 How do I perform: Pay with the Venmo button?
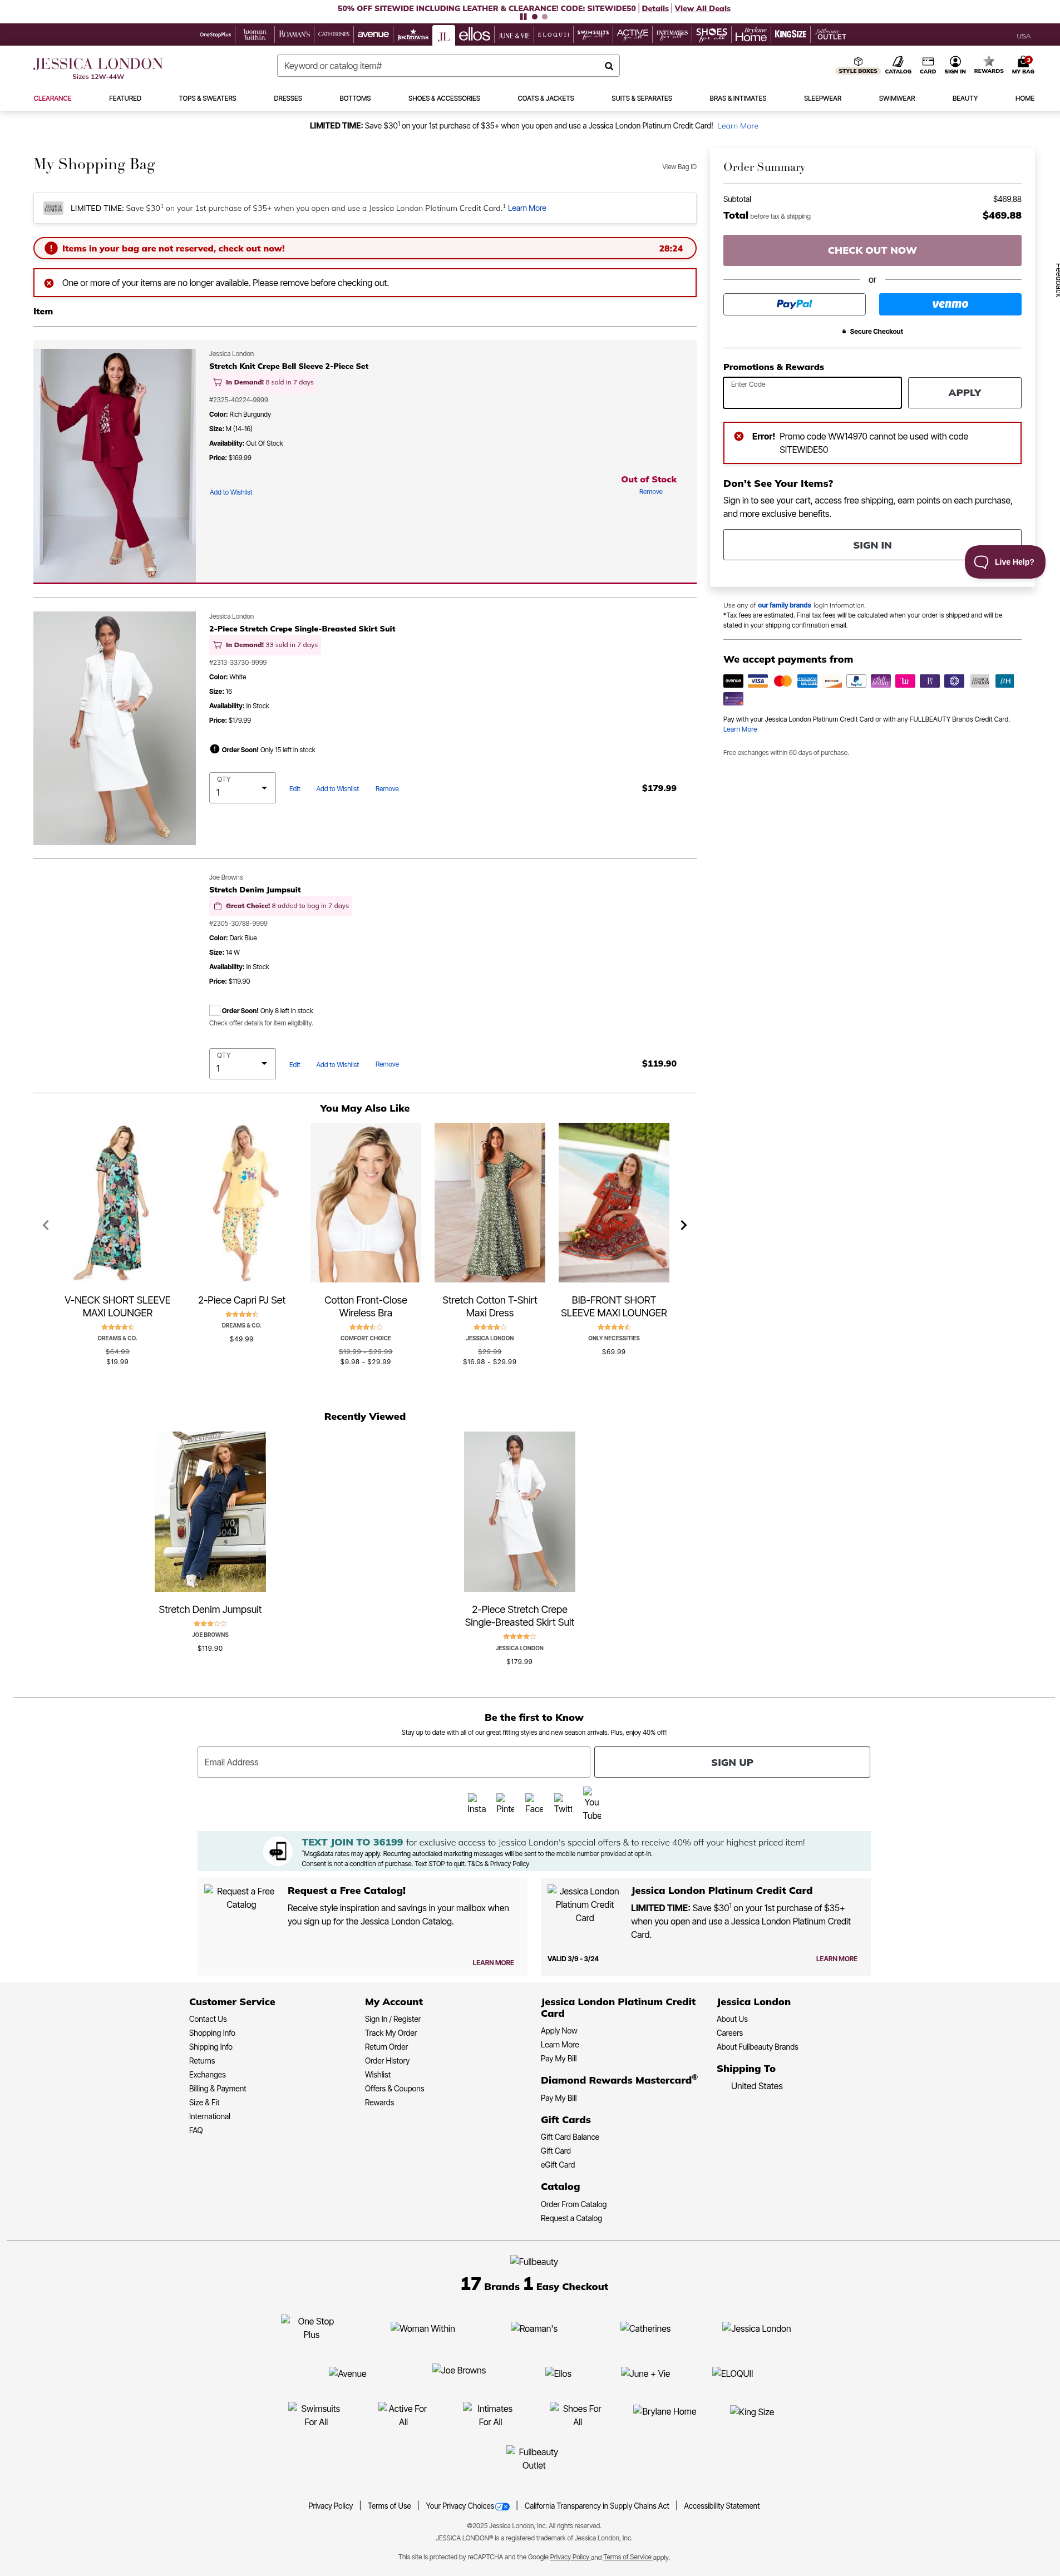(949, 304)
